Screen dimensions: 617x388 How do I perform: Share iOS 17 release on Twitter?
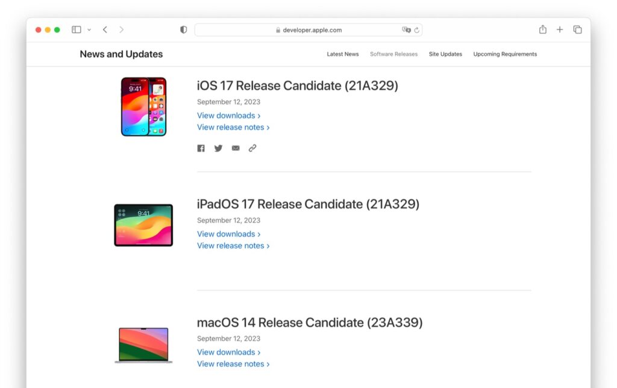[218, 148]
